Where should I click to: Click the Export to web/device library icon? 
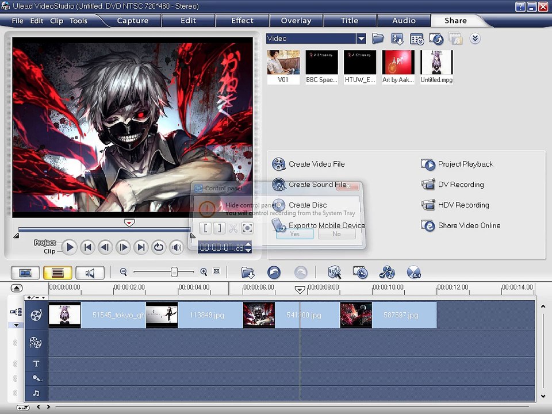(x=436, y=39)
